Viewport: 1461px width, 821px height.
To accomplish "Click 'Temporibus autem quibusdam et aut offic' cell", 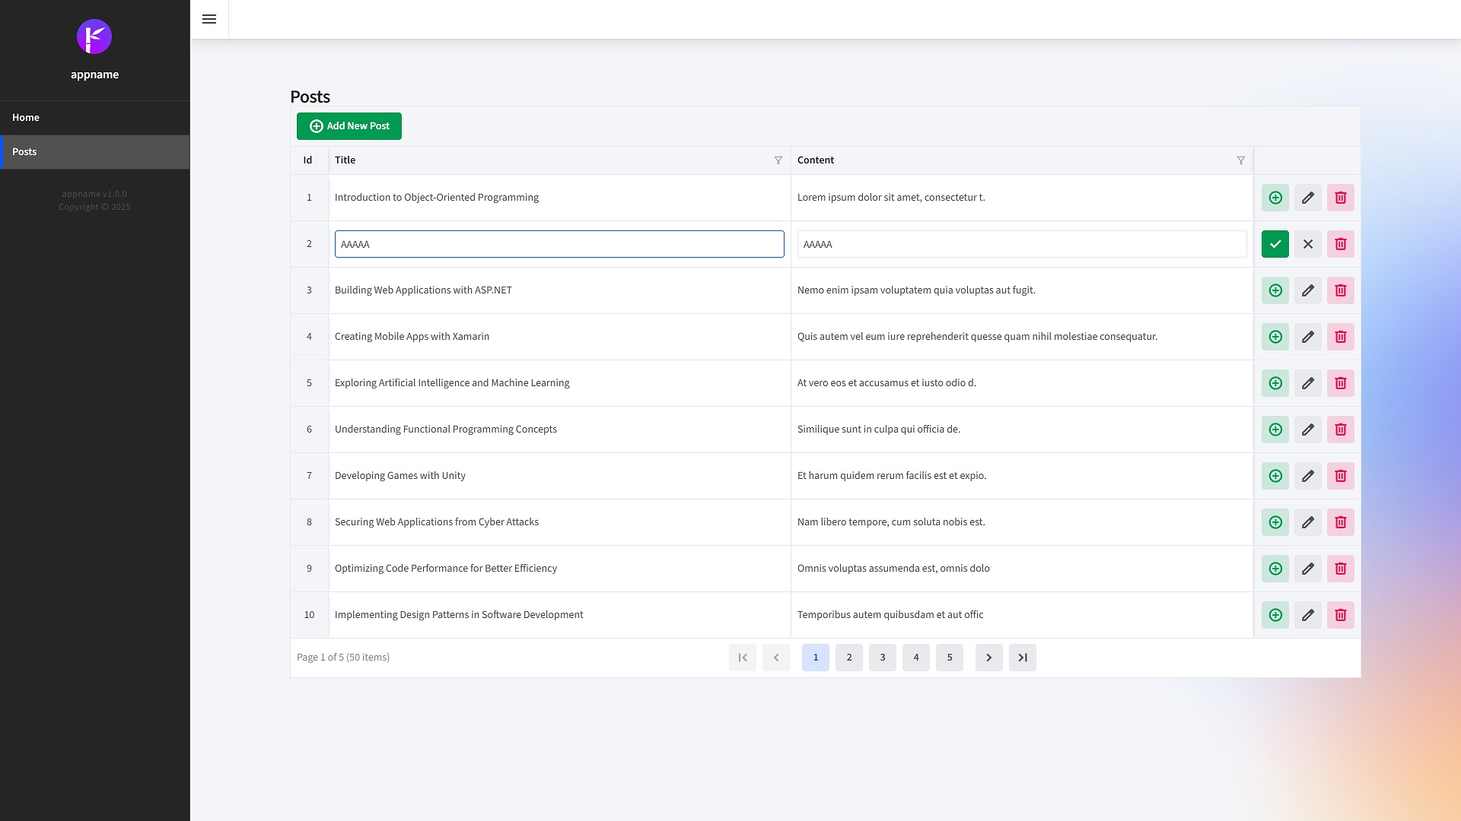I will pyautogui.click(x=1022, y=615).
